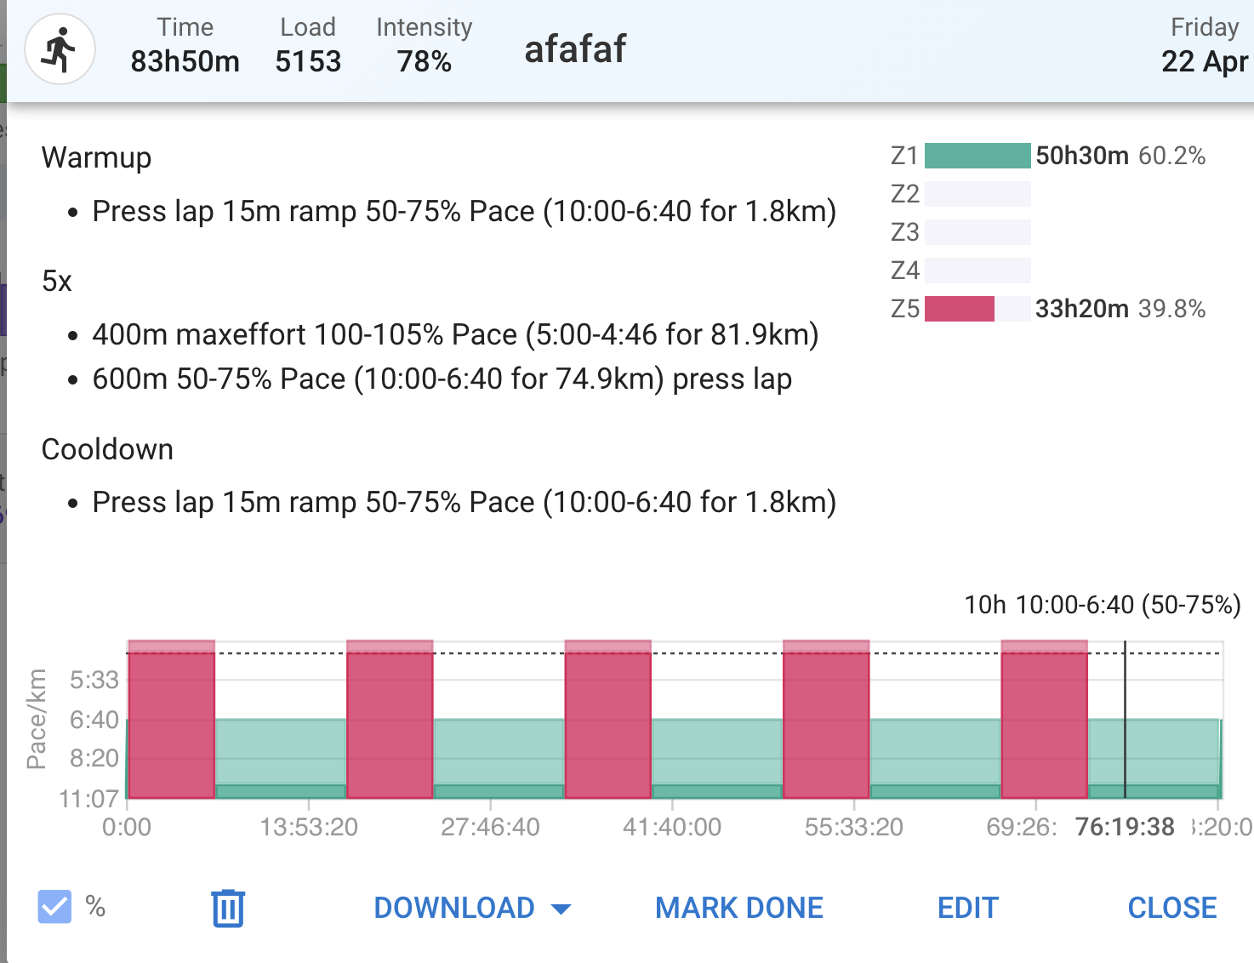Toggle the percent checkbox
1254x963 pixels.
(54, 907)
